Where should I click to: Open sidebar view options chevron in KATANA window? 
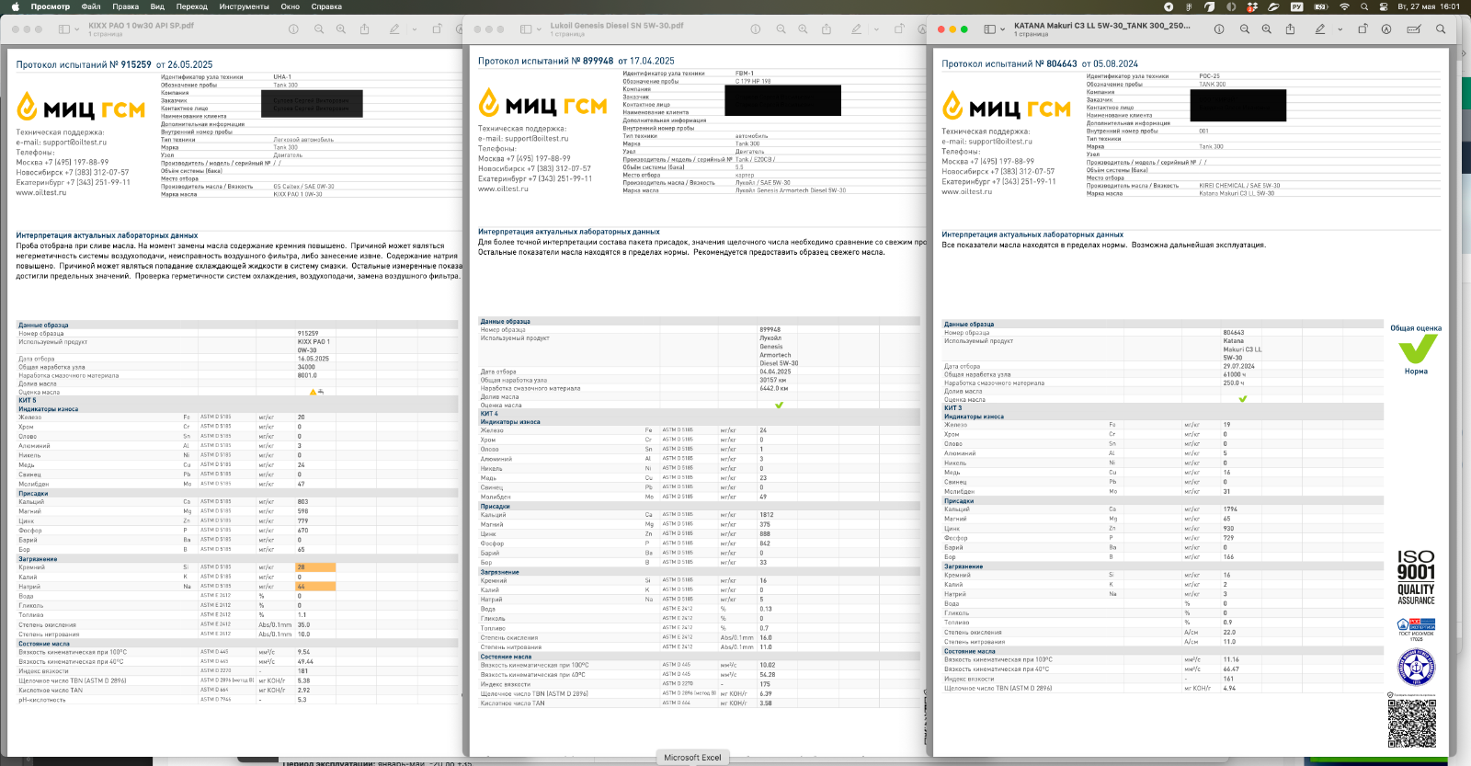point(1001,29)
